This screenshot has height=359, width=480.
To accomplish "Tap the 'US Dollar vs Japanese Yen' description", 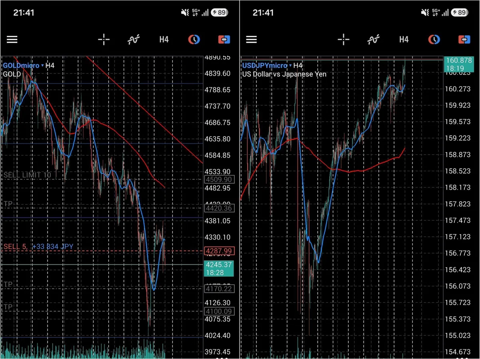I will 284,74.
